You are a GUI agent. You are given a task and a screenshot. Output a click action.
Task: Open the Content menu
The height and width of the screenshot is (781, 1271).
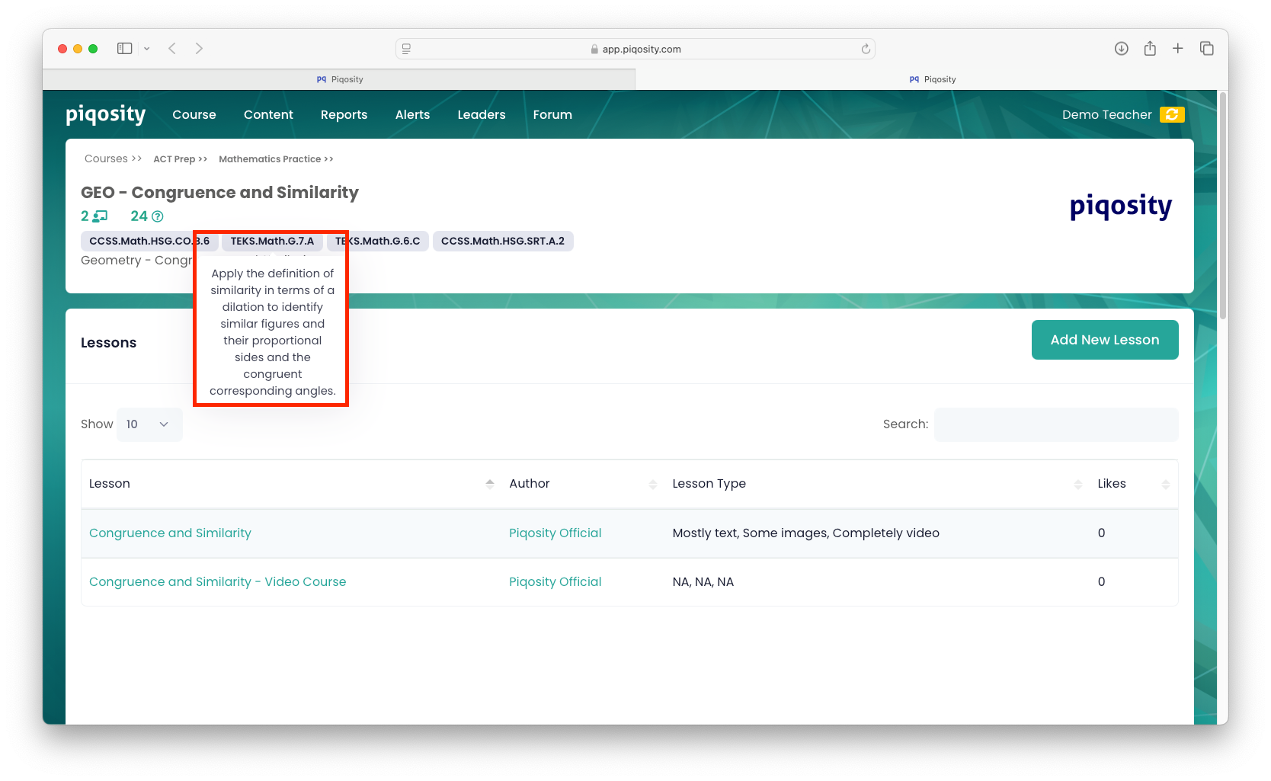268,114
